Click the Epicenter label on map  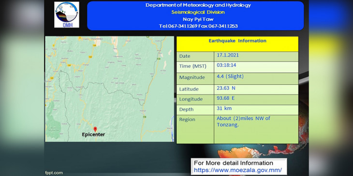[x=93, y=135]
